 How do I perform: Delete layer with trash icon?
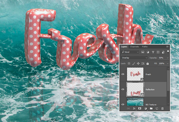pos(162,109)
